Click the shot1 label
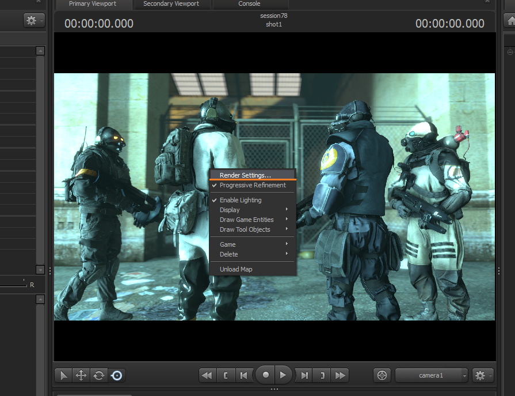 (273, 24)
